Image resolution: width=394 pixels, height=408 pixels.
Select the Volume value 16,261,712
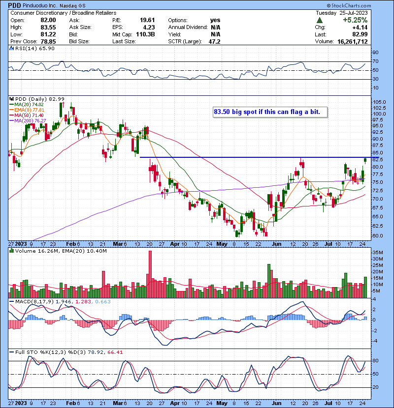tap(353, 41)
